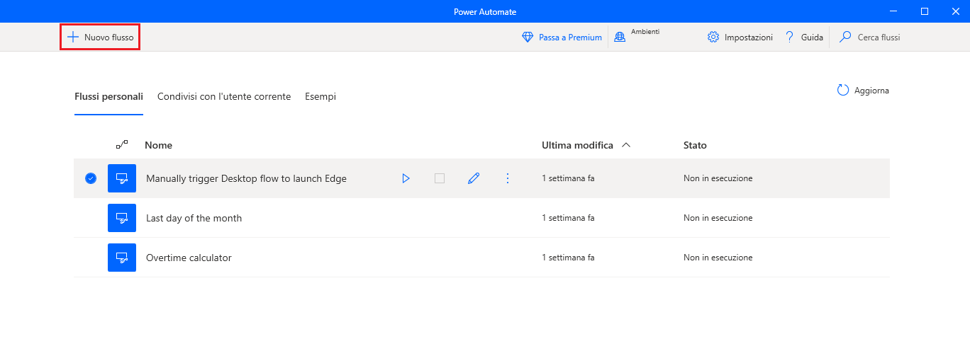Sort by Ultima modifica column header
Image resolution: width=970 pixels, height=346 pixels.
pyautogui.click(x=577, y=145)
